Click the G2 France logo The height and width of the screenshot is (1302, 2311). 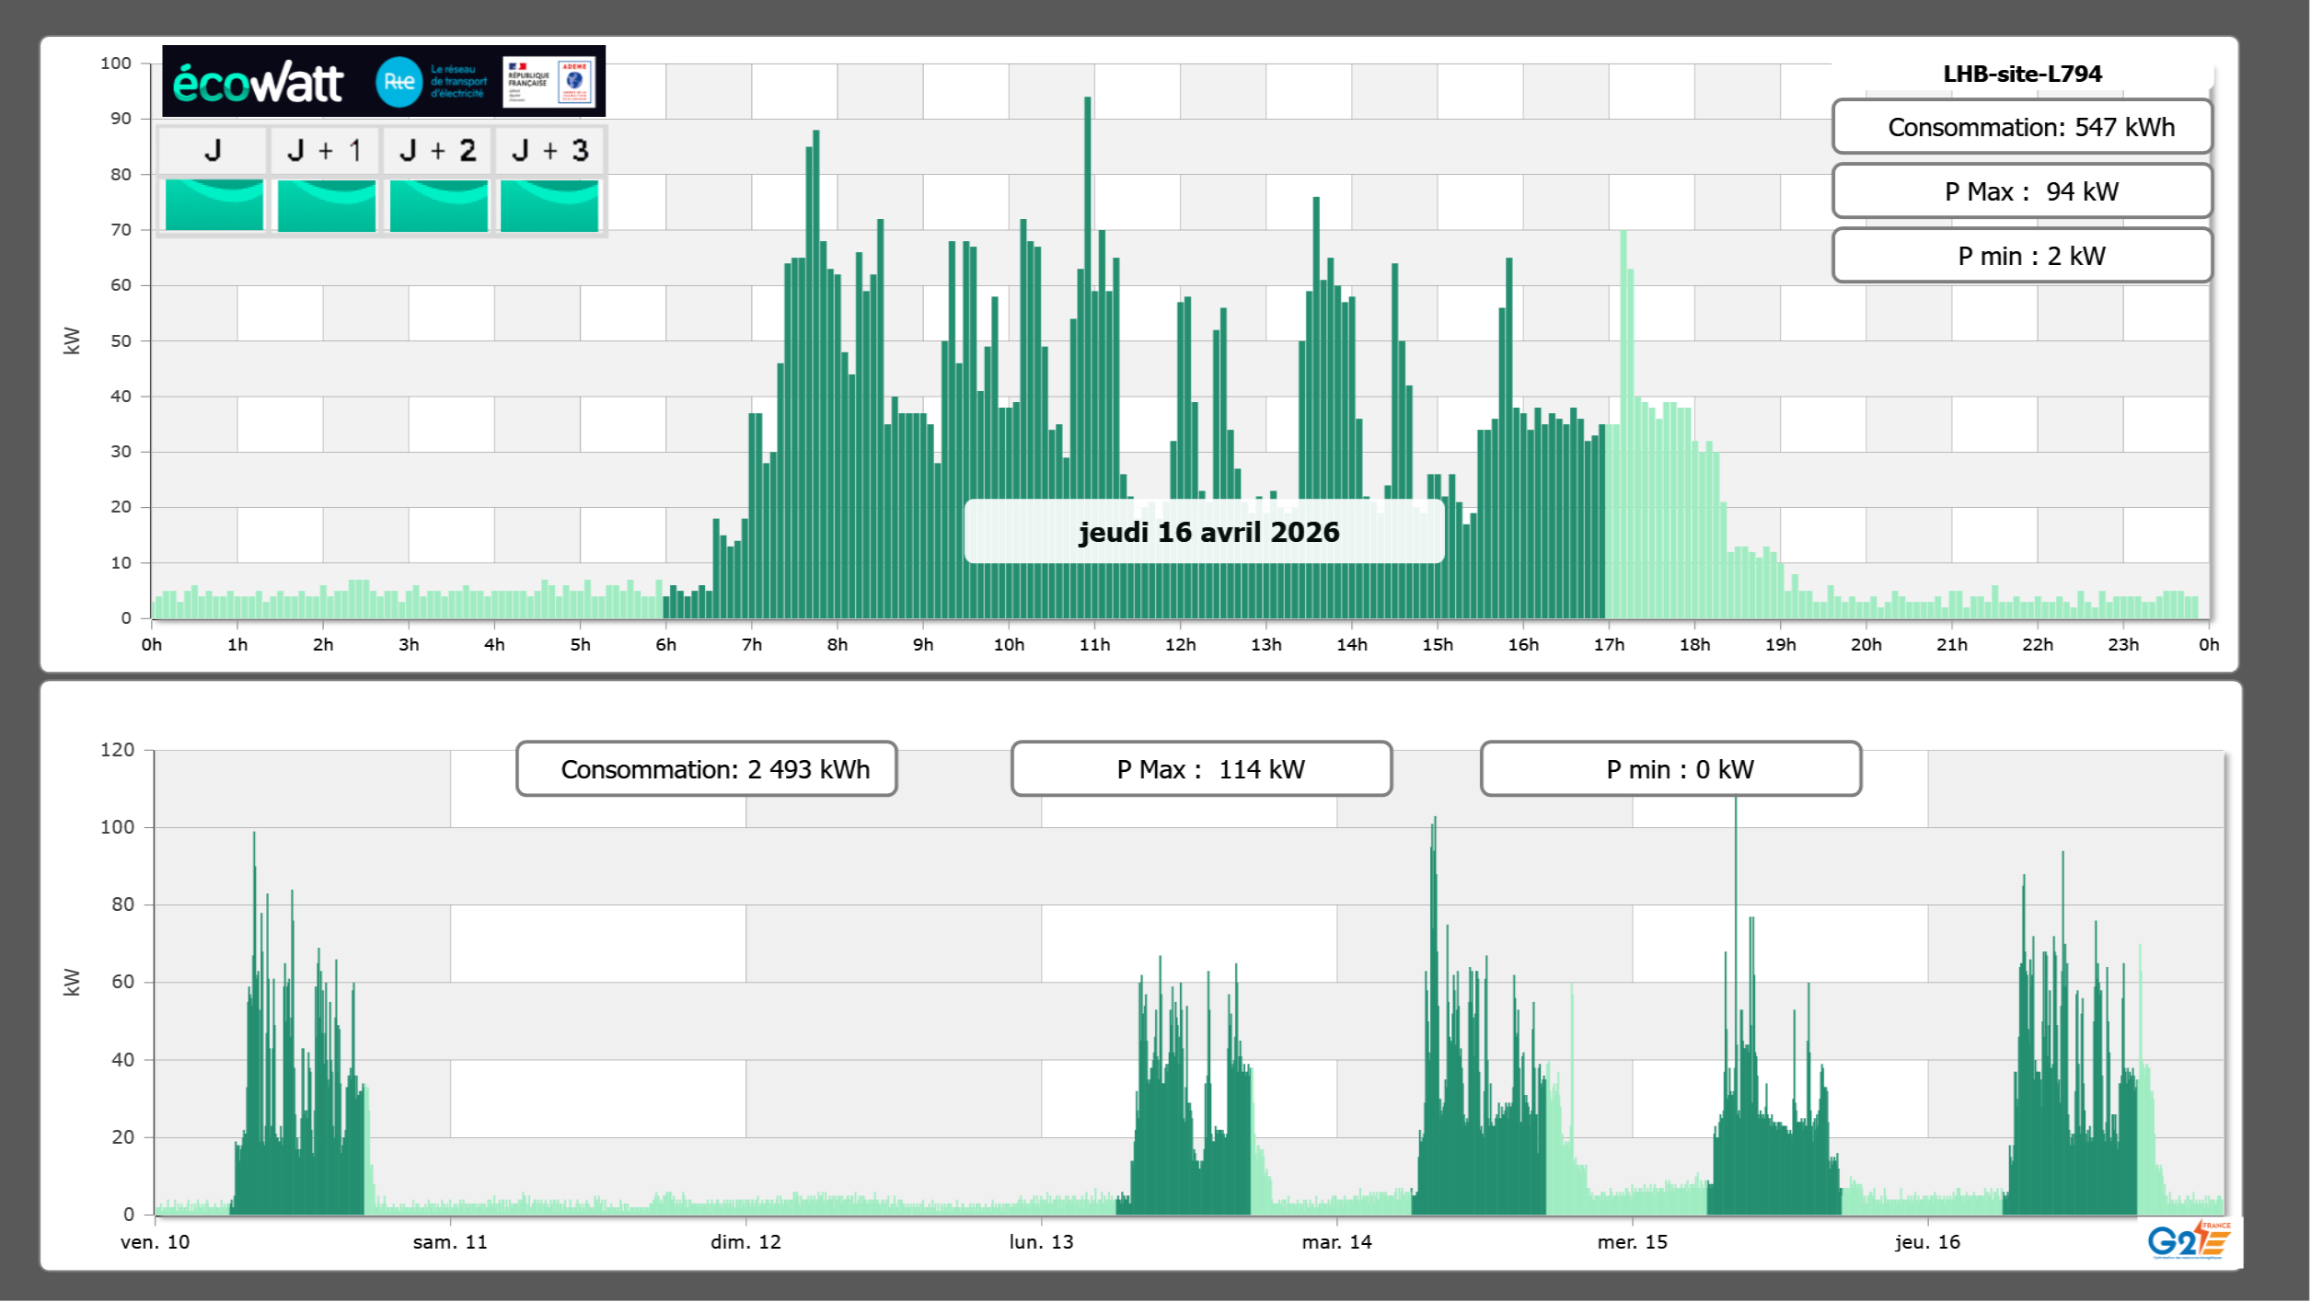[2188, 1240]
